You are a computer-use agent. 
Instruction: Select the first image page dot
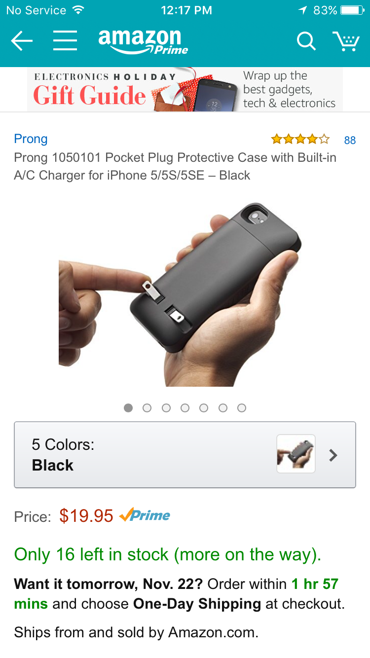tap(128, 408)
